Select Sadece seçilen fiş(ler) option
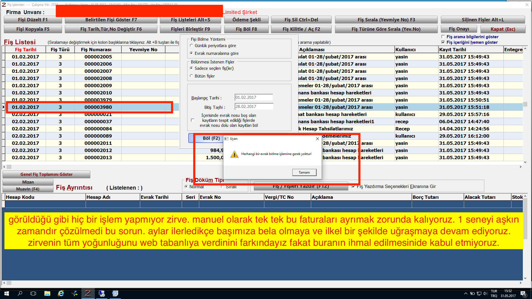This screenshot has height=299, width=532. pos(191,68)
